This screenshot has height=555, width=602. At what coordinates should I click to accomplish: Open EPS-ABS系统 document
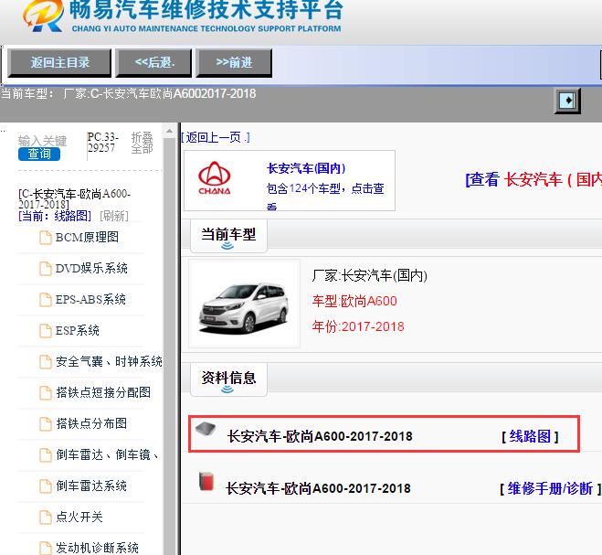coord(90,299)
